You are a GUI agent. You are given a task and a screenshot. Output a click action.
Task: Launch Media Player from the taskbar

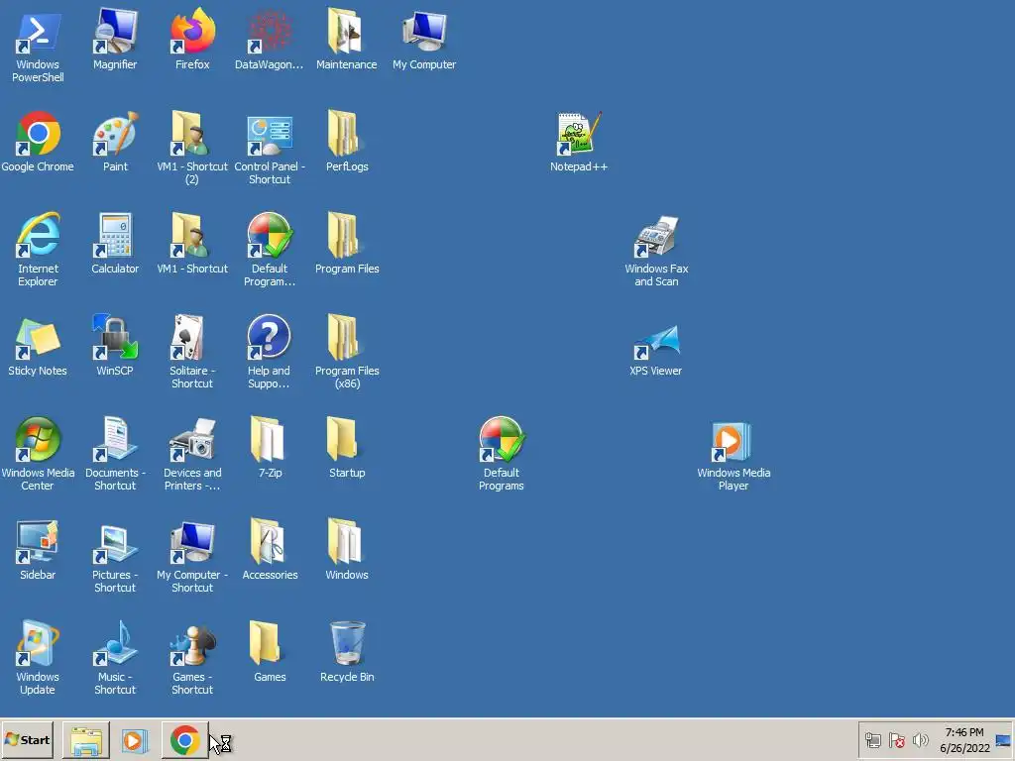(x=135, y=739)
